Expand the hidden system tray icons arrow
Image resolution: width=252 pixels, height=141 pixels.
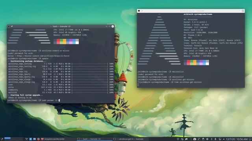tap(224, 139)
